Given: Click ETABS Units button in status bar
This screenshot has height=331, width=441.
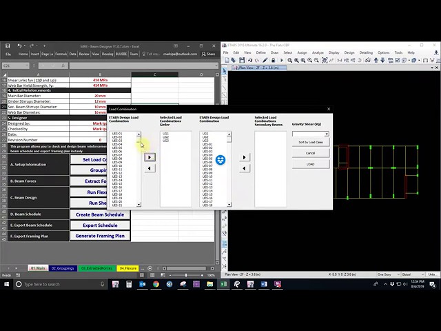Looking at the screenshot, I should pyautogui.click(x=432, y=274).
